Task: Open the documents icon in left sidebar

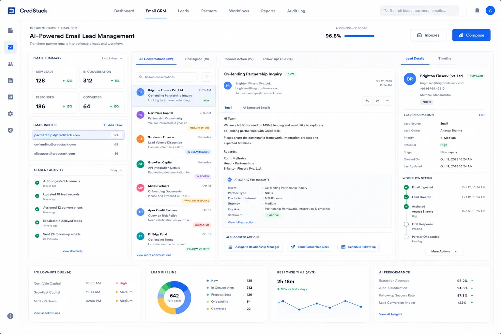Action: click(x=10, y=31)
